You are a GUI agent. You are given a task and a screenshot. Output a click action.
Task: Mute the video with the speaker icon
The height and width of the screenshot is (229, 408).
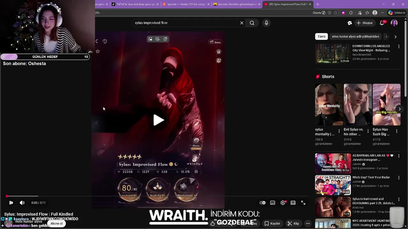[22, 203]
